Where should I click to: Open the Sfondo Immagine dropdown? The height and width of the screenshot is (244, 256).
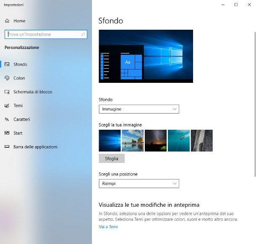pos(139,109)
